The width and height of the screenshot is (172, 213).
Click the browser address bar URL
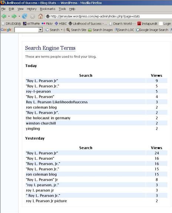point(95,16)
